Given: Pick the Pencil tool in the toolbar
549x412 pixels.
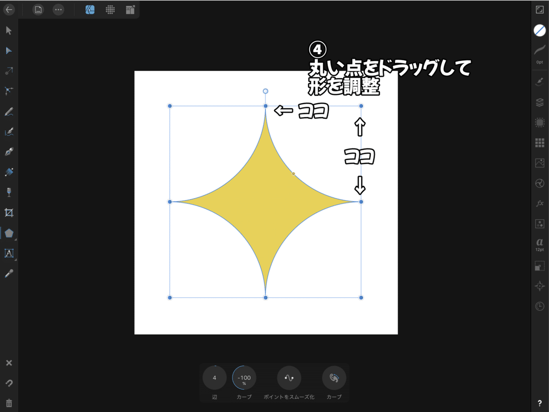Looking at the screenshot, I should pos(8,111).
